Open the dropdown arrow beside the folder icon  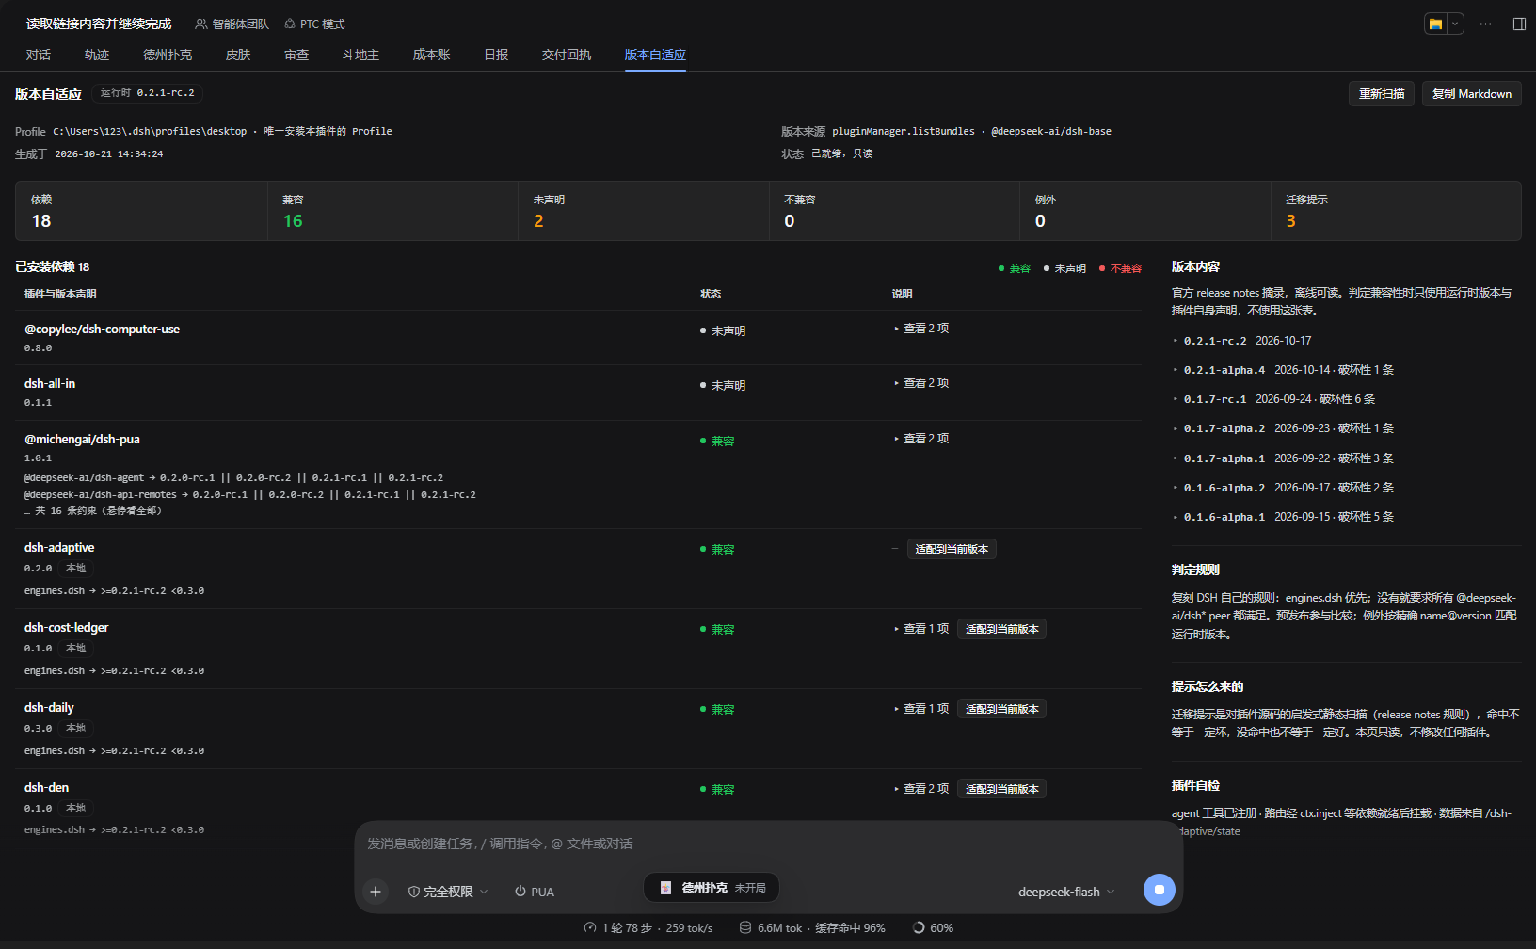pos(1455,24)
